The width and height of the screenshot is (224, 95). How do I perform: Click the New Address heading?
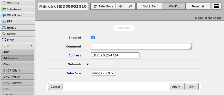[x=208, y=18]
